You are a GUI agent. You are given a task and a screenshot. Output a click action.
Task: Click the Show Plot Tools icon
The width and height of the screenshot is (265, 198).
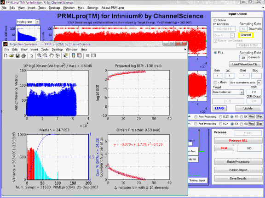click(x=93, y=55)
